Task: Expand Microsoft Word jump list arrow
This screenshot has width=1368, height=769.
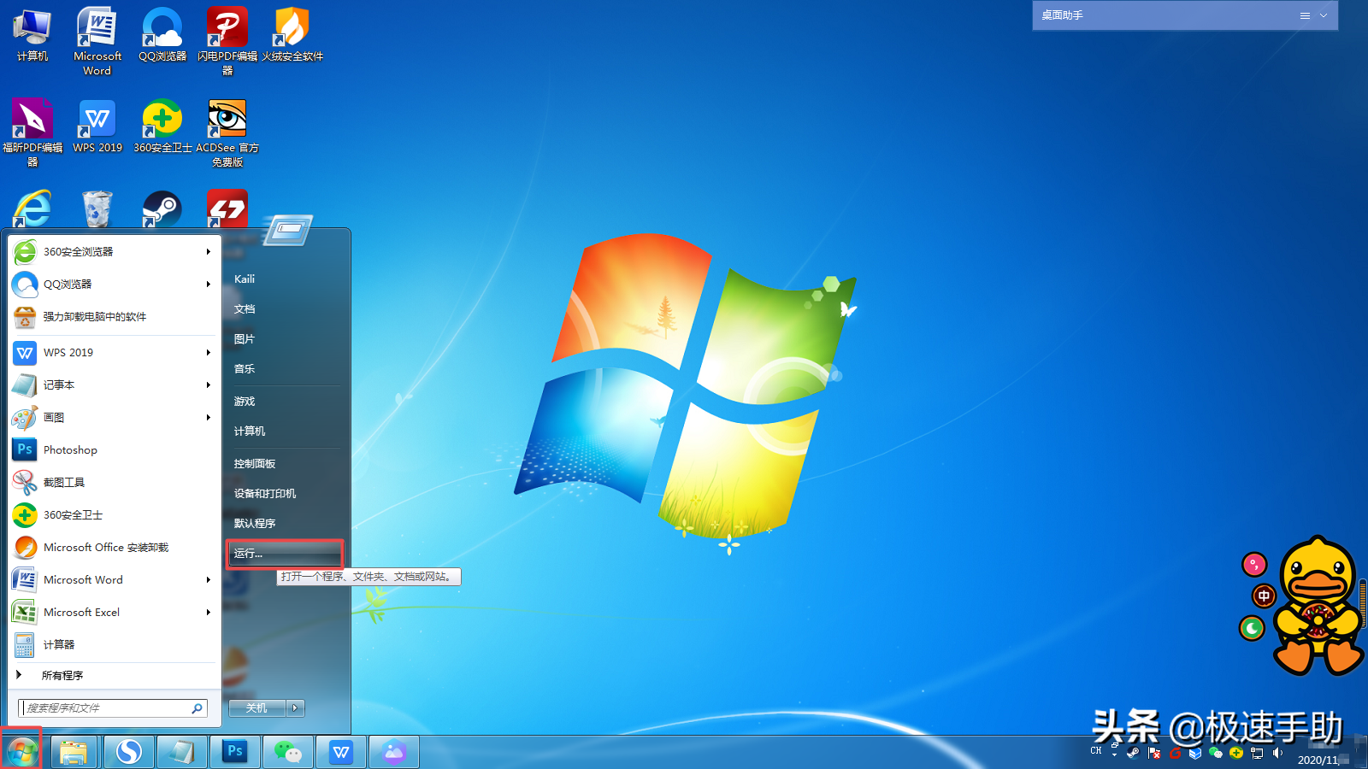Action: pyautogui.click(x=208, y=579)
